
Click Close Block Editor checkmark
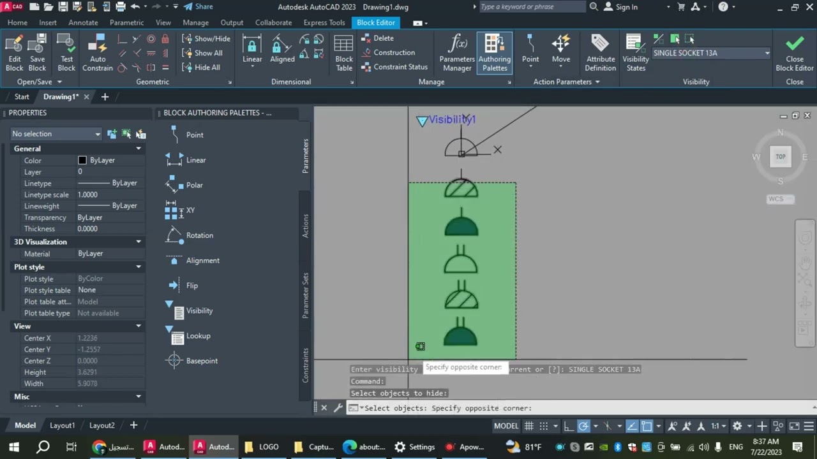coord(795,54)
